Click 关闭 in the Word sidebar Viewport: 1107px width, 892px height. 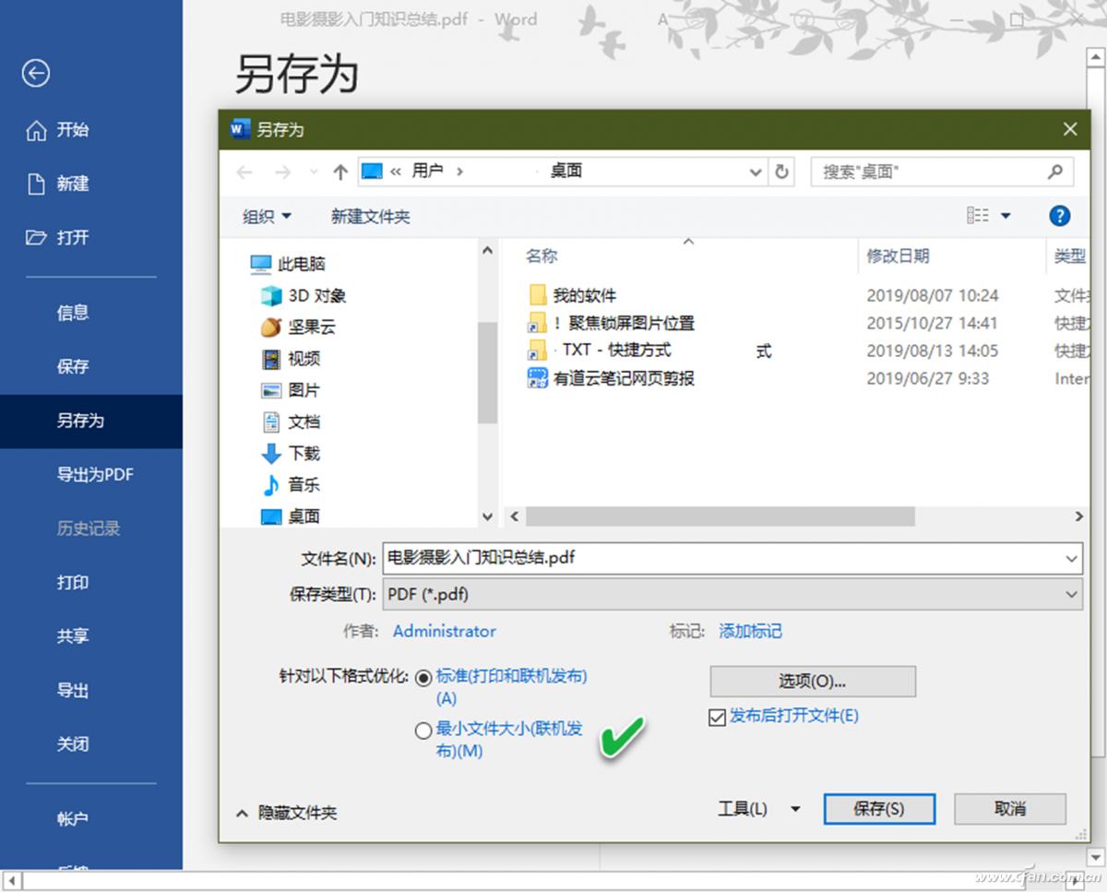click(73, 744)
